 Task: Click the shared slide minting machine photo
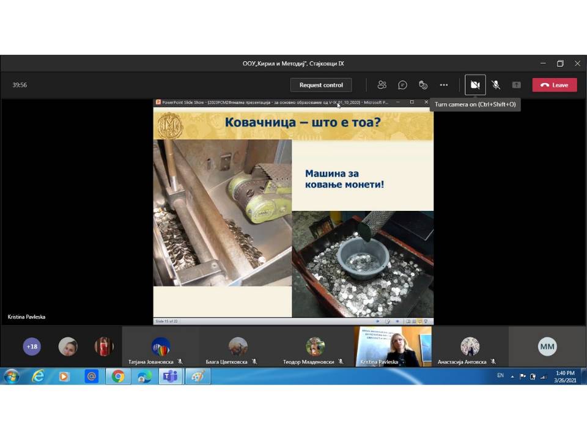point(223,213)
